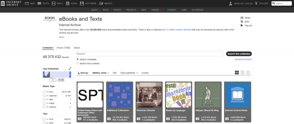Open the Date published sort dropdown

129,73
